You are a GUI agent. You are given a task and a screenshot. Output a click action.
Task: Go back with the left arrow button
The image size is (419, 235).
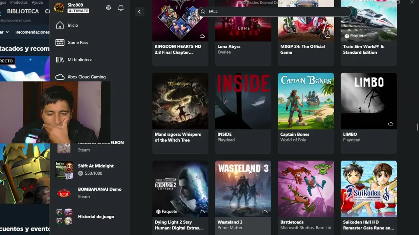[139, 12]
